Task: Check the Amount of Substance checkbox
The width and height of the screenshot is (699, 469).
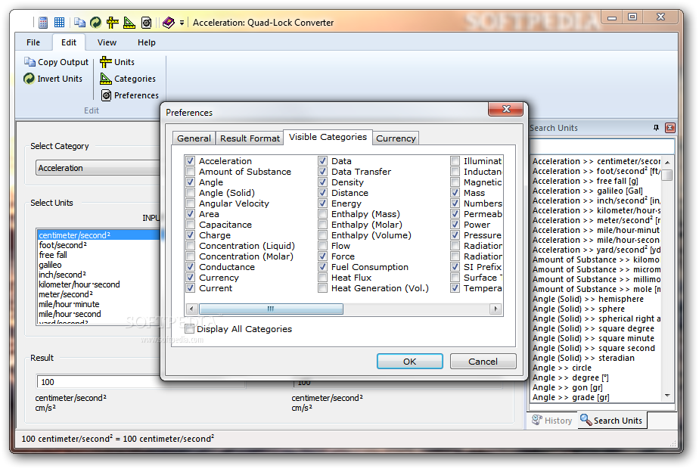Action: [191, 172]
